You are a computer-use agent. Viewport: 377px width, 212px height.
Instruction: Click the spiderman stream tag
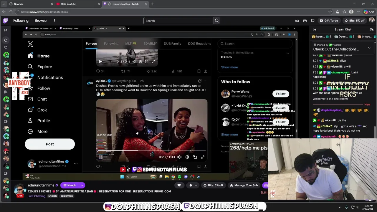(x=67, y=196)
